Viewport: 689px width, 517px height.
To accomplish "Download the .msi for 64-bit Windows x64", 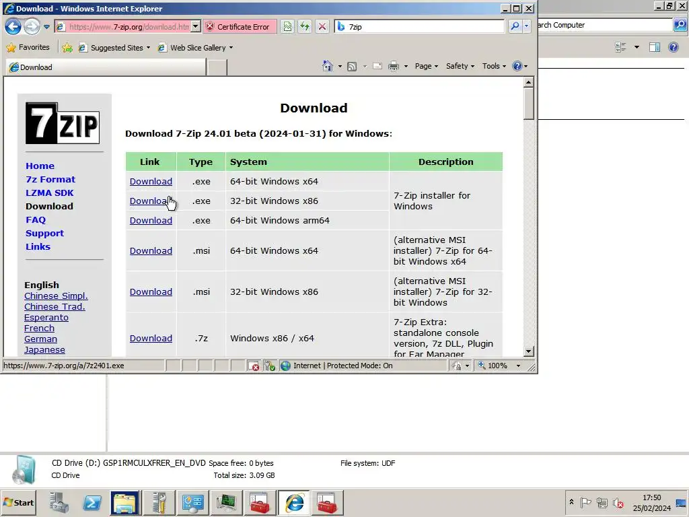I will [x=151, y=251].
